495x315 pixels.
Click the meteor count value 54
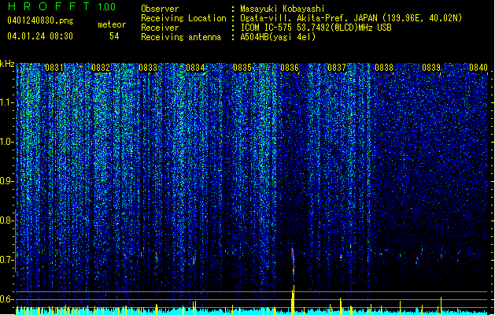point(114,36)
